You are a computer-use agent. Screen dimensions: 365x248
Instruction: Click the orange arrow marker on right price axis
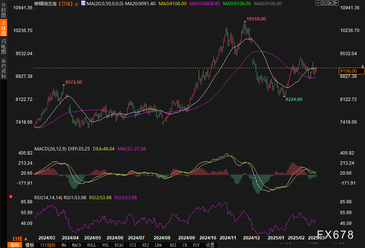click(363, 66)
